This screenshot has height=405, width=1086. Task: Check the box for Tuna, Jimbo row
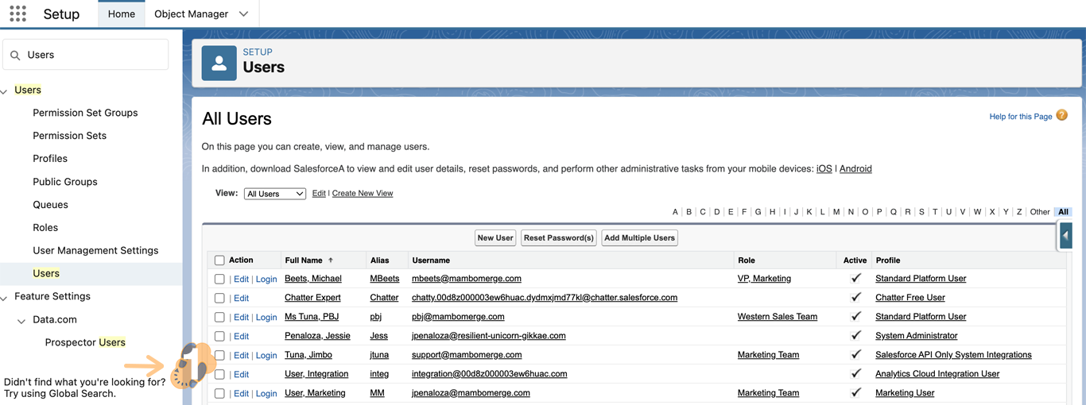click(219, 356)
